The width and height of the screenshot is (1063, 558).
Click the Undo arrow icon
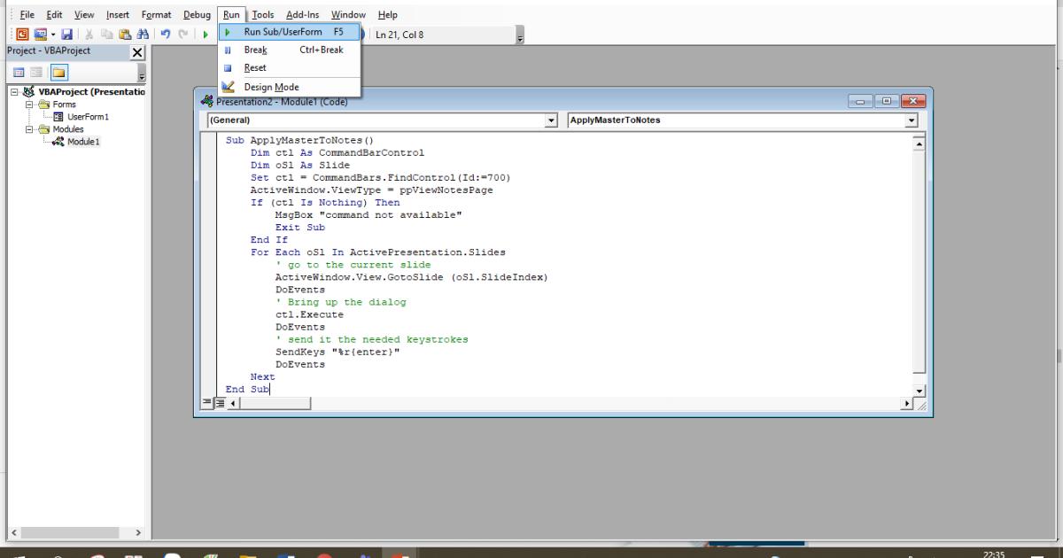pyautogui.click(x=166, y=35)
